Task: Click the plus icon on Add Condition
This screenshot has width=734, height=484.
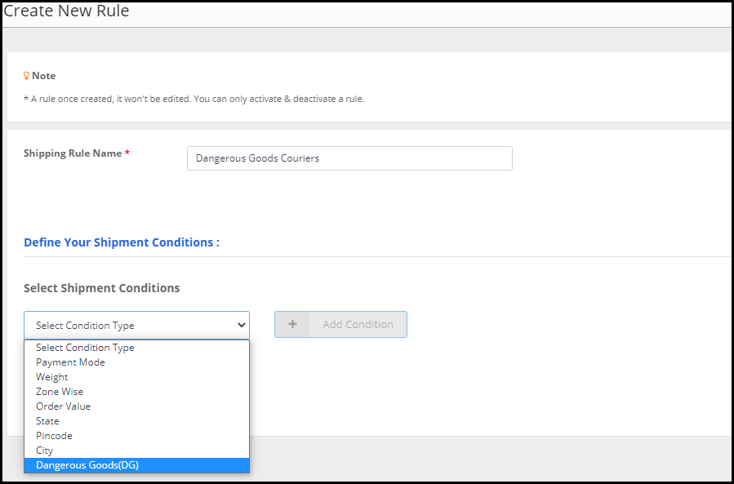Action: click(292, 324)
